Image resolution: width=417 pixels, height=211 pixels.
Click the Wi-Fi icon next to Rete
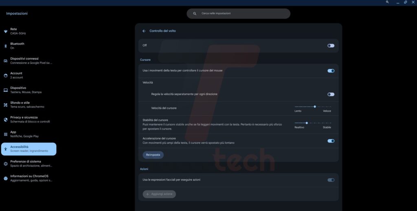(x=6, y=31)
